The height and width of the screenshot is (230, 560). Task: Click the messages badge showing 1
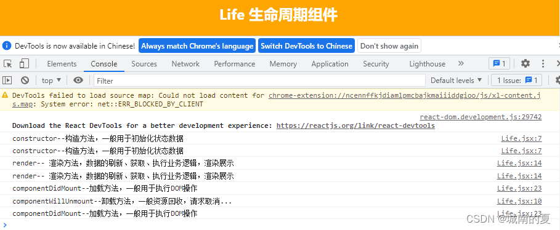(x=499, y=63)
